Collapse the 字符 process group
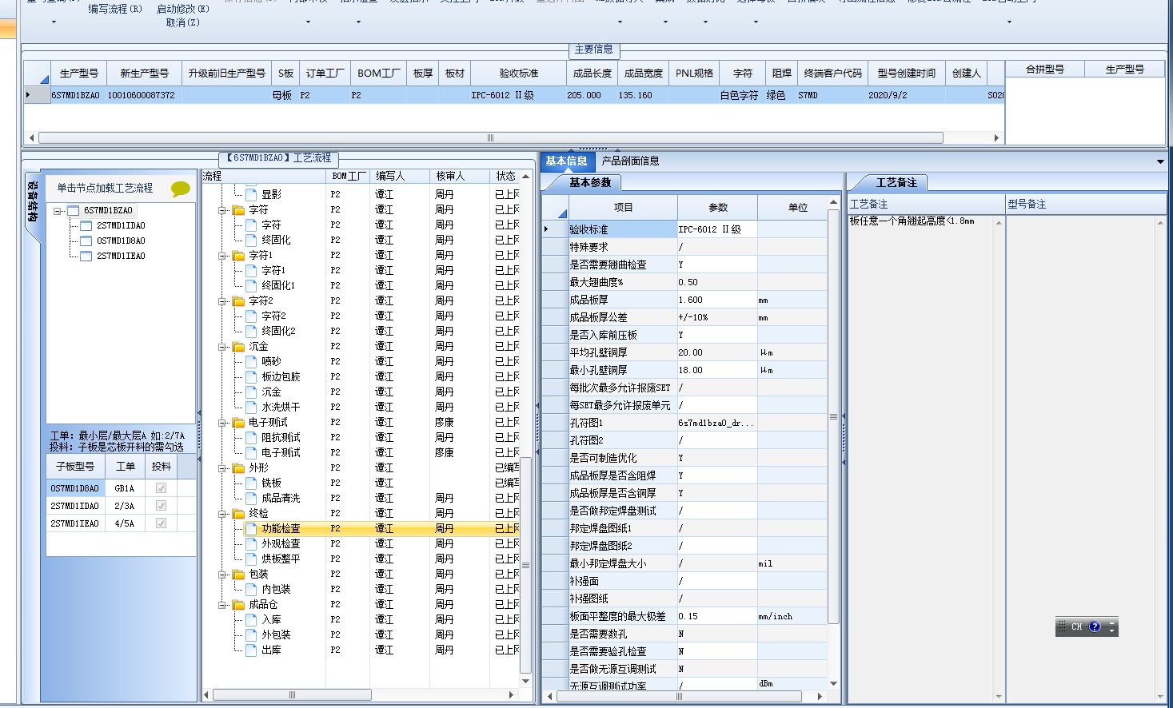This screenshot has width=1173, height=708. 222,210
